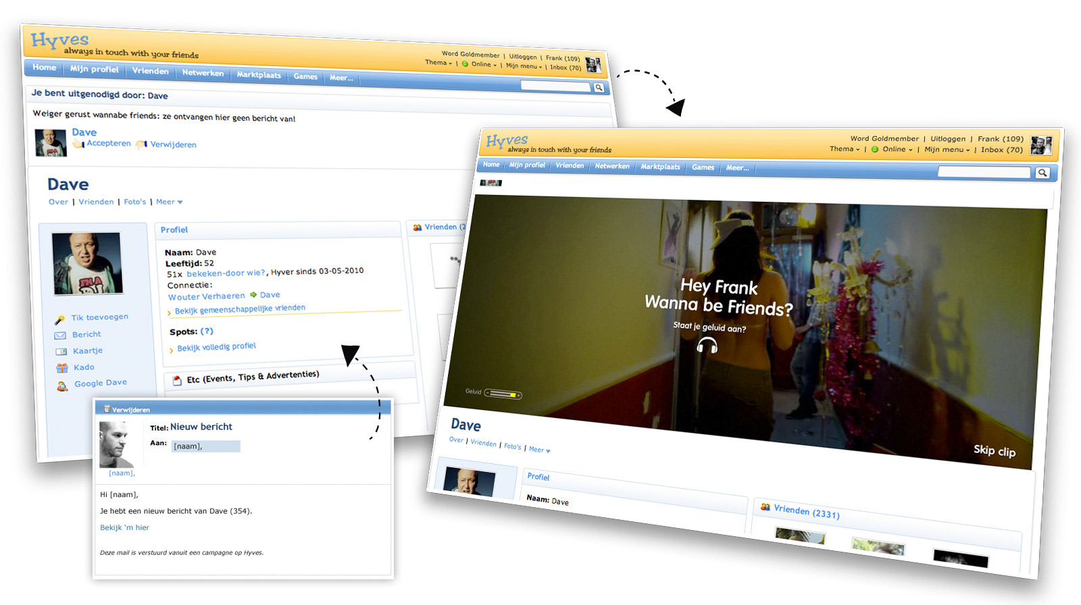Click Vrienden people icon in front window
Screen dimensions: 1081x605
765,506
